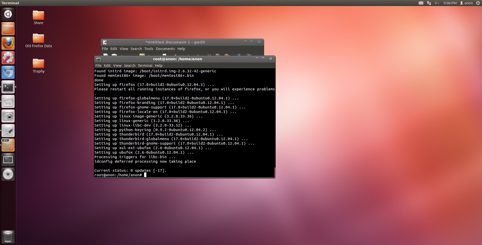
Task: Open Firefox from the launcher
Action: (x=8, y=43)
